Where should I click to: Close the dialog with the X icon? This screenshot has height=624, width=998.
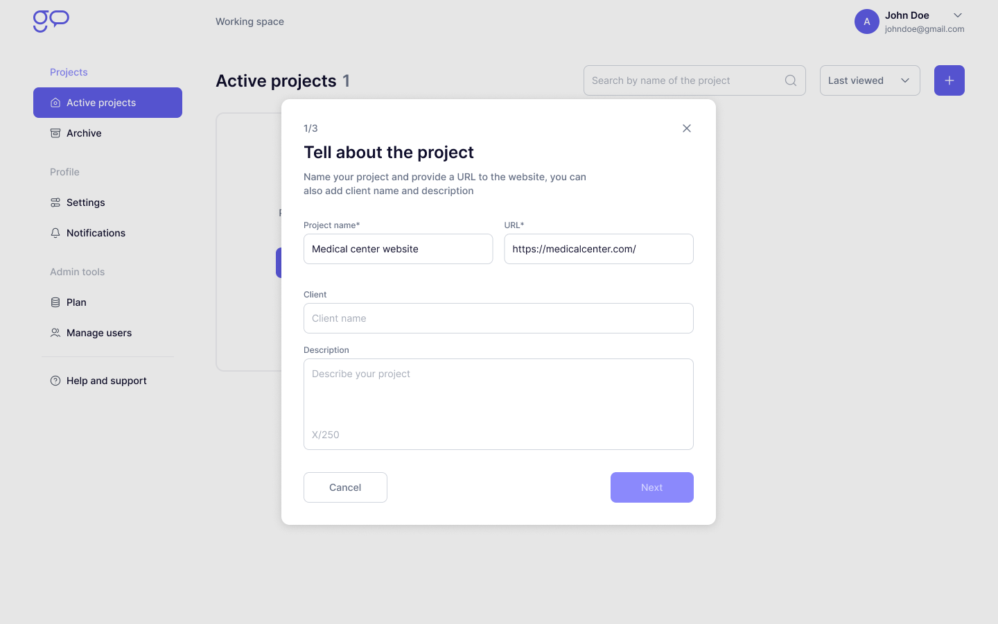click(x=687, y=128)
